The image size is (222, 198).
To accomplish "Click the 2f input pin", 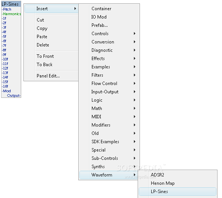I will point(4,23).
